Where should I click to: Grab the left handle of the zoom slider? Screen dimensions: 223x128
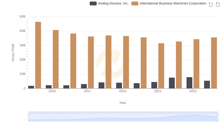point(29,117)
